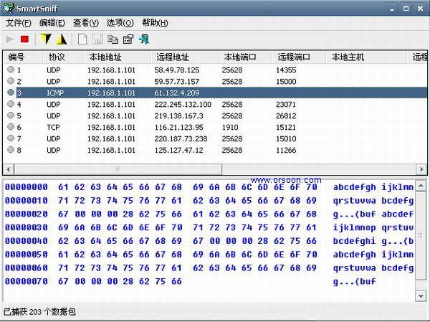Click the ICMP protocol cell in row 3
Image resolution: width=430 pixels, height=322 pixels.
(x=55, y=93)
